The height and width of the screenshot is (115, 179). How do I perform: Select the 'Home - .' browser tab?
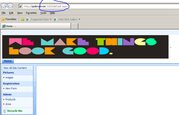(x=36, y=26)
